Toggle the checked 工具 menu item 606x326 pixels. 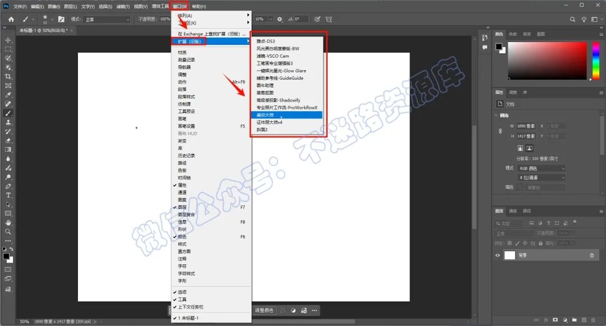click(212, 300)
